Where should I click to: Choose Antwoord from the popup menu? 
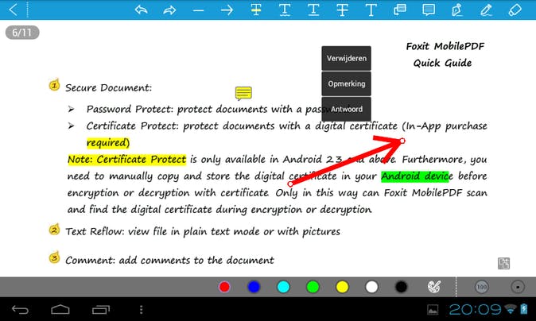[346, 109]
